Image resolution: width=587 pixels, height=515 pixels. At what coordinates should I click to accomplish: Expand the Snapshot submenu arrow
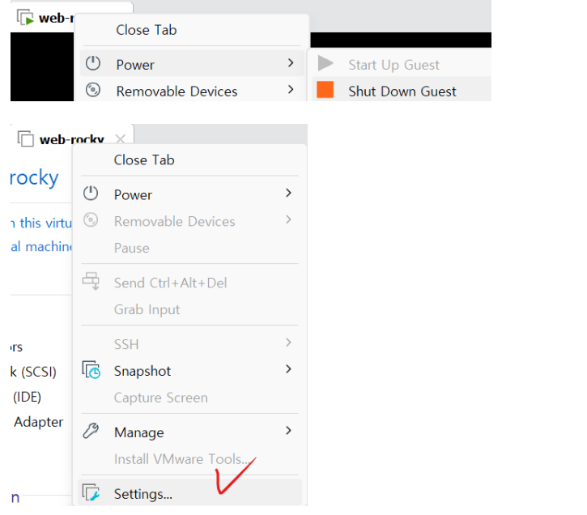coord(288,369)
